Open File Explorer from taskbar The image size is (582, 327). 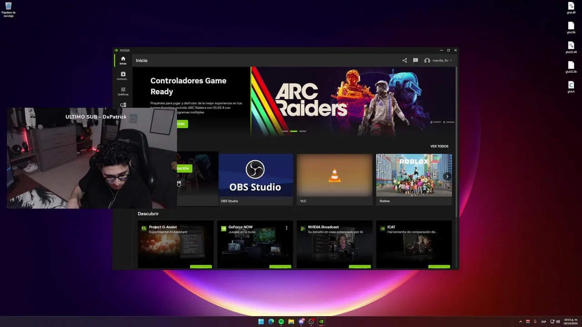[291, 322]
